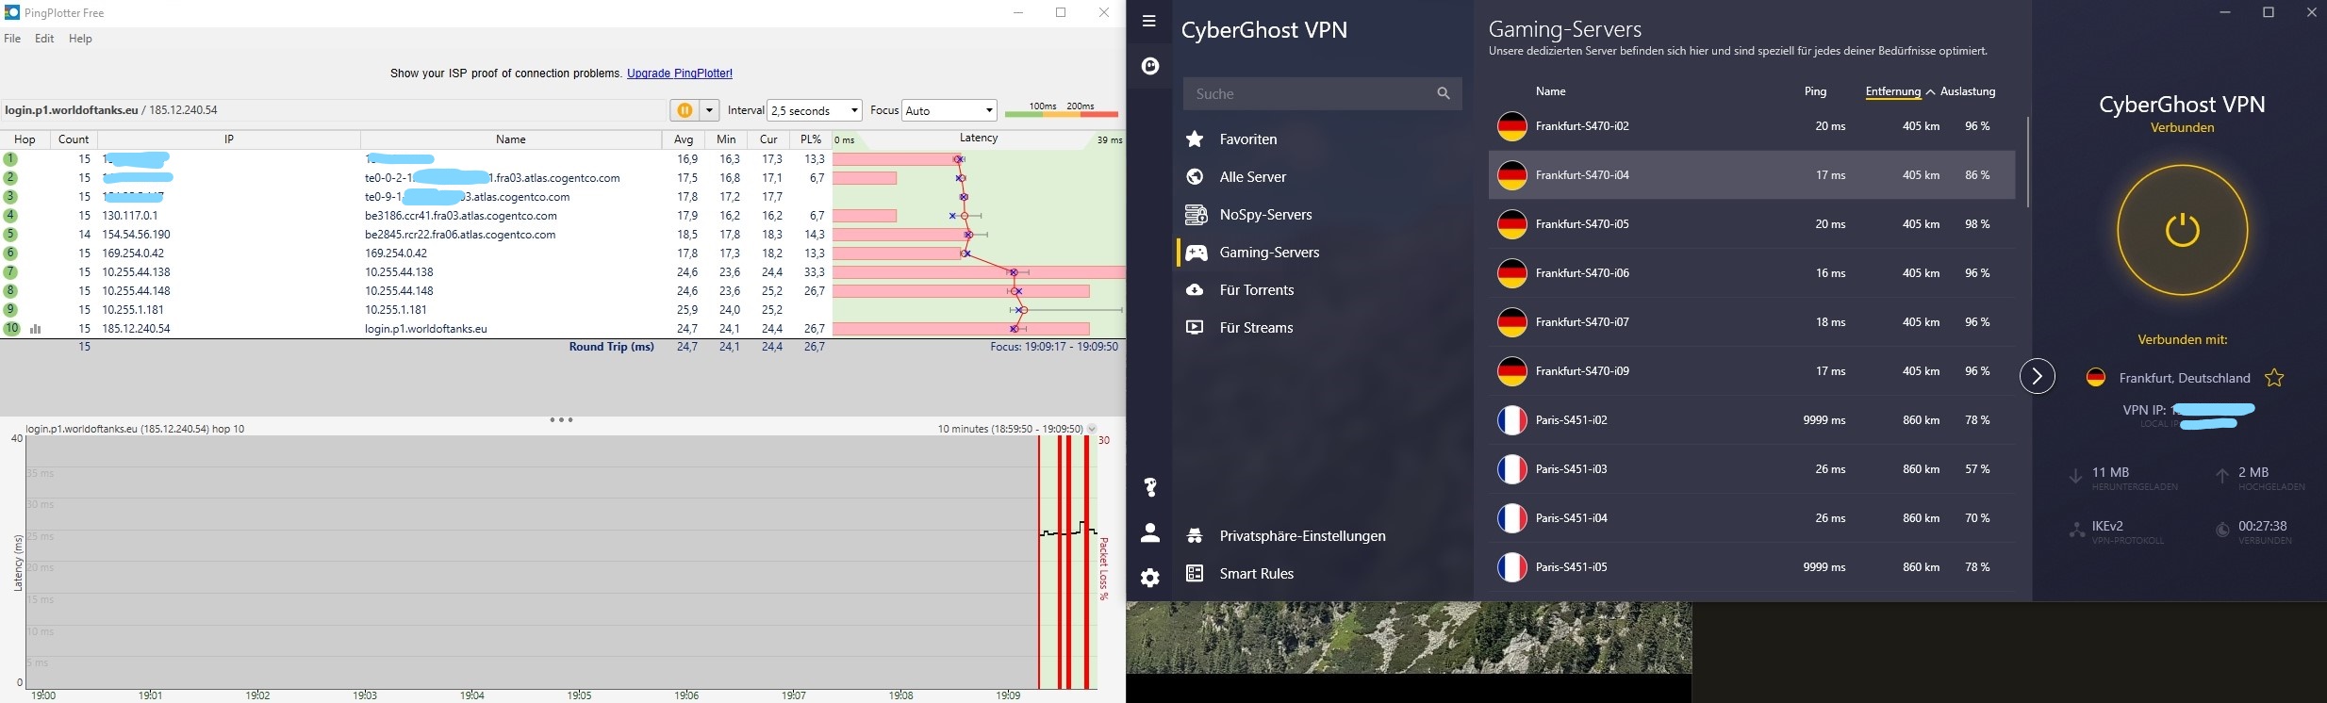The width and height of the screenshot is (2327, 703).
Task: Click the connection time clock icon
Action: tap(2222, 531)
